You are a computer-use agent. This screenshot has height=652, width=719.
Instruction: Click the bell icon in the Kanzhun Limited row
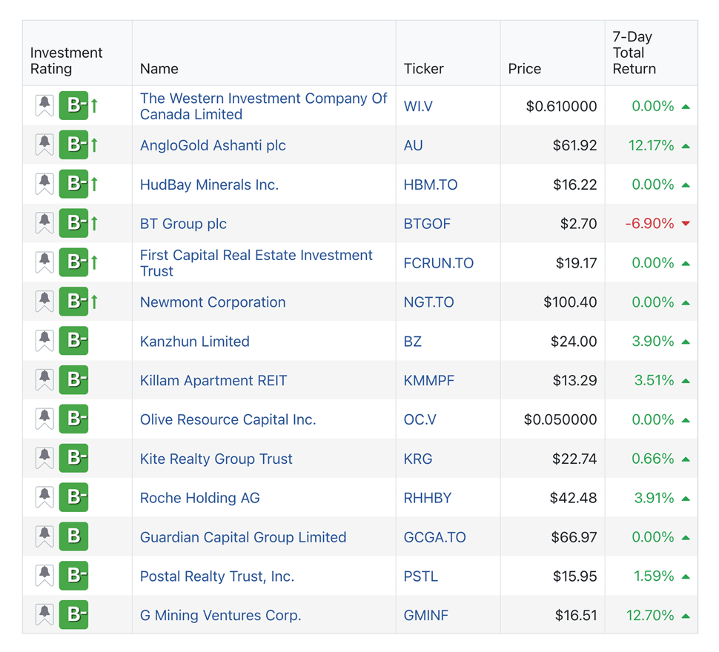pyautogui.click(x=44, y=342)
